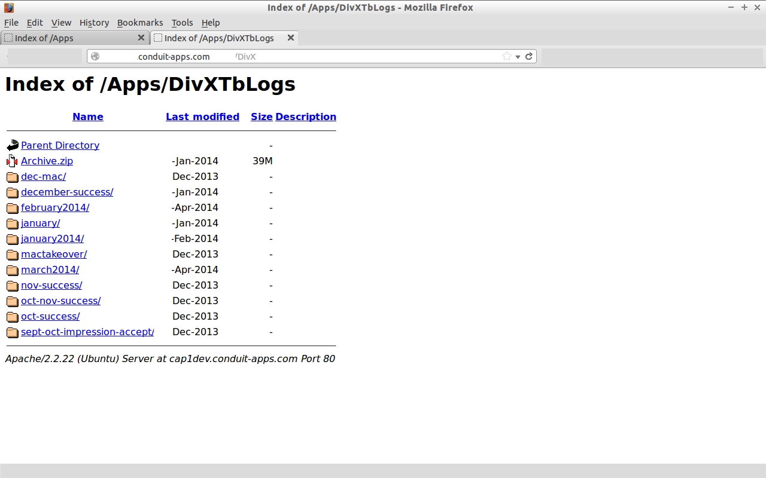This screenshot has height=478, width=766.
Task: Click the globe site identity icon
Action: click(95, 56)
